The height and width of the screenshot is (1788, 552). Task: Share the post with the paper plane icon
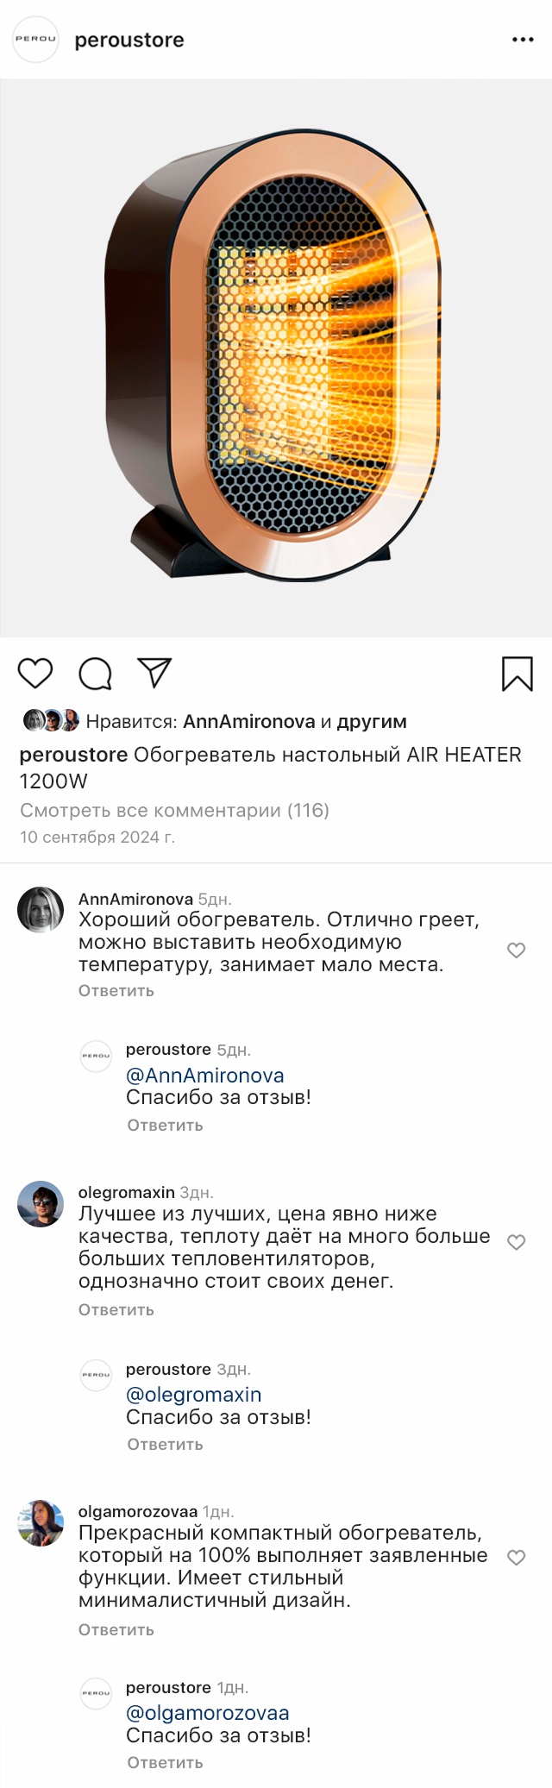coord(155,673)
